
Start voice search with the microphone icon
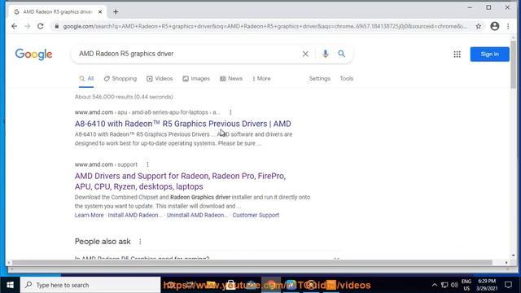[x=326, y=54]
